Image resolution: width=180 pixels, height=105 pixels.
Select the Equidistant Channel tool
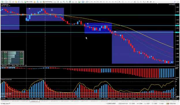coord(135,2)
